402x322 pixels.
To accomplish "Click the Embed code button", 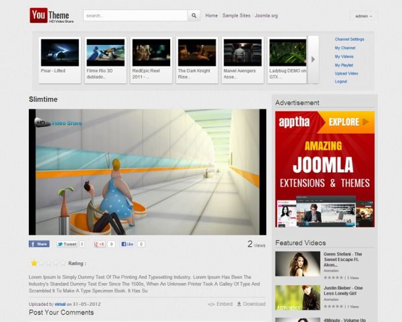I will pos(220,304).
